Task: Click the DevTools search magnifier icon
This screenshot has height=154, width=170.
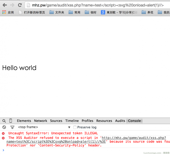Action: [x=4, y=121]
